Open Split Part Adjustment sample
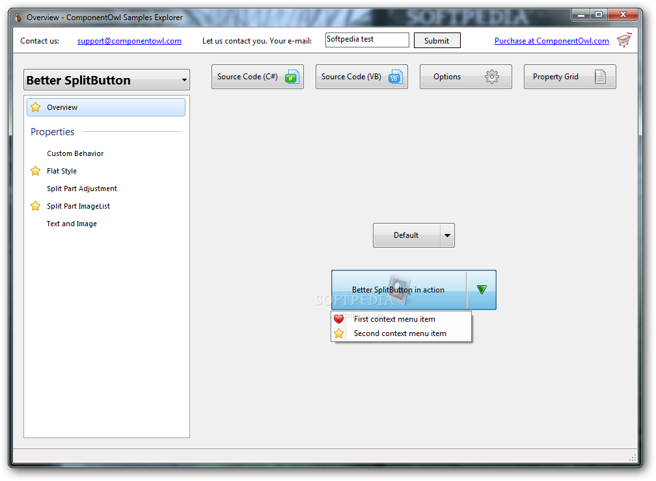 (82, 188)
